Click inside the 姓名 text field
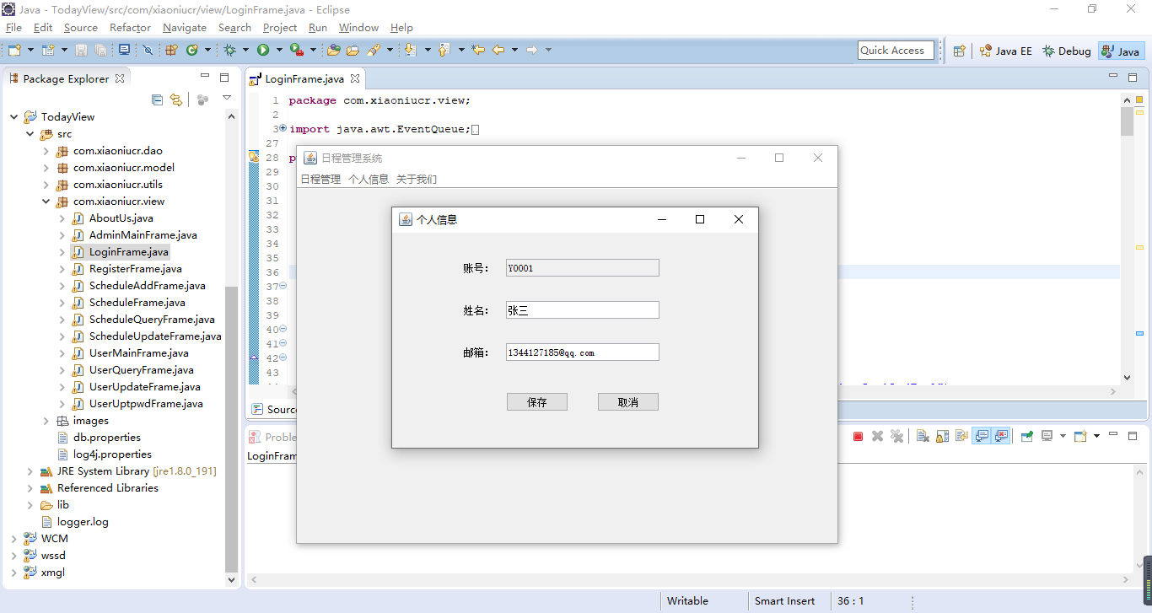The width and height of the screenshot is (1152, 613). click(x=582, y=309)
